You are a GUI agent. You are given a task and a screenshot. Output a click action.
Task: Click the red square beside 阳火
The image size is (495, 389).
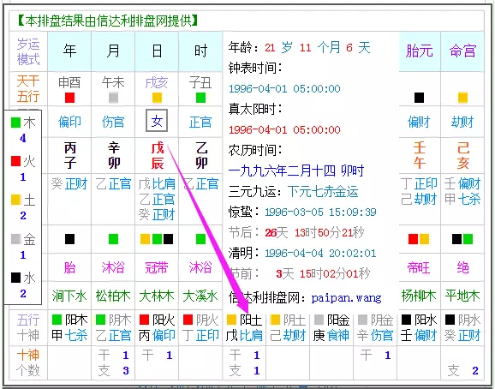[144, 320]
